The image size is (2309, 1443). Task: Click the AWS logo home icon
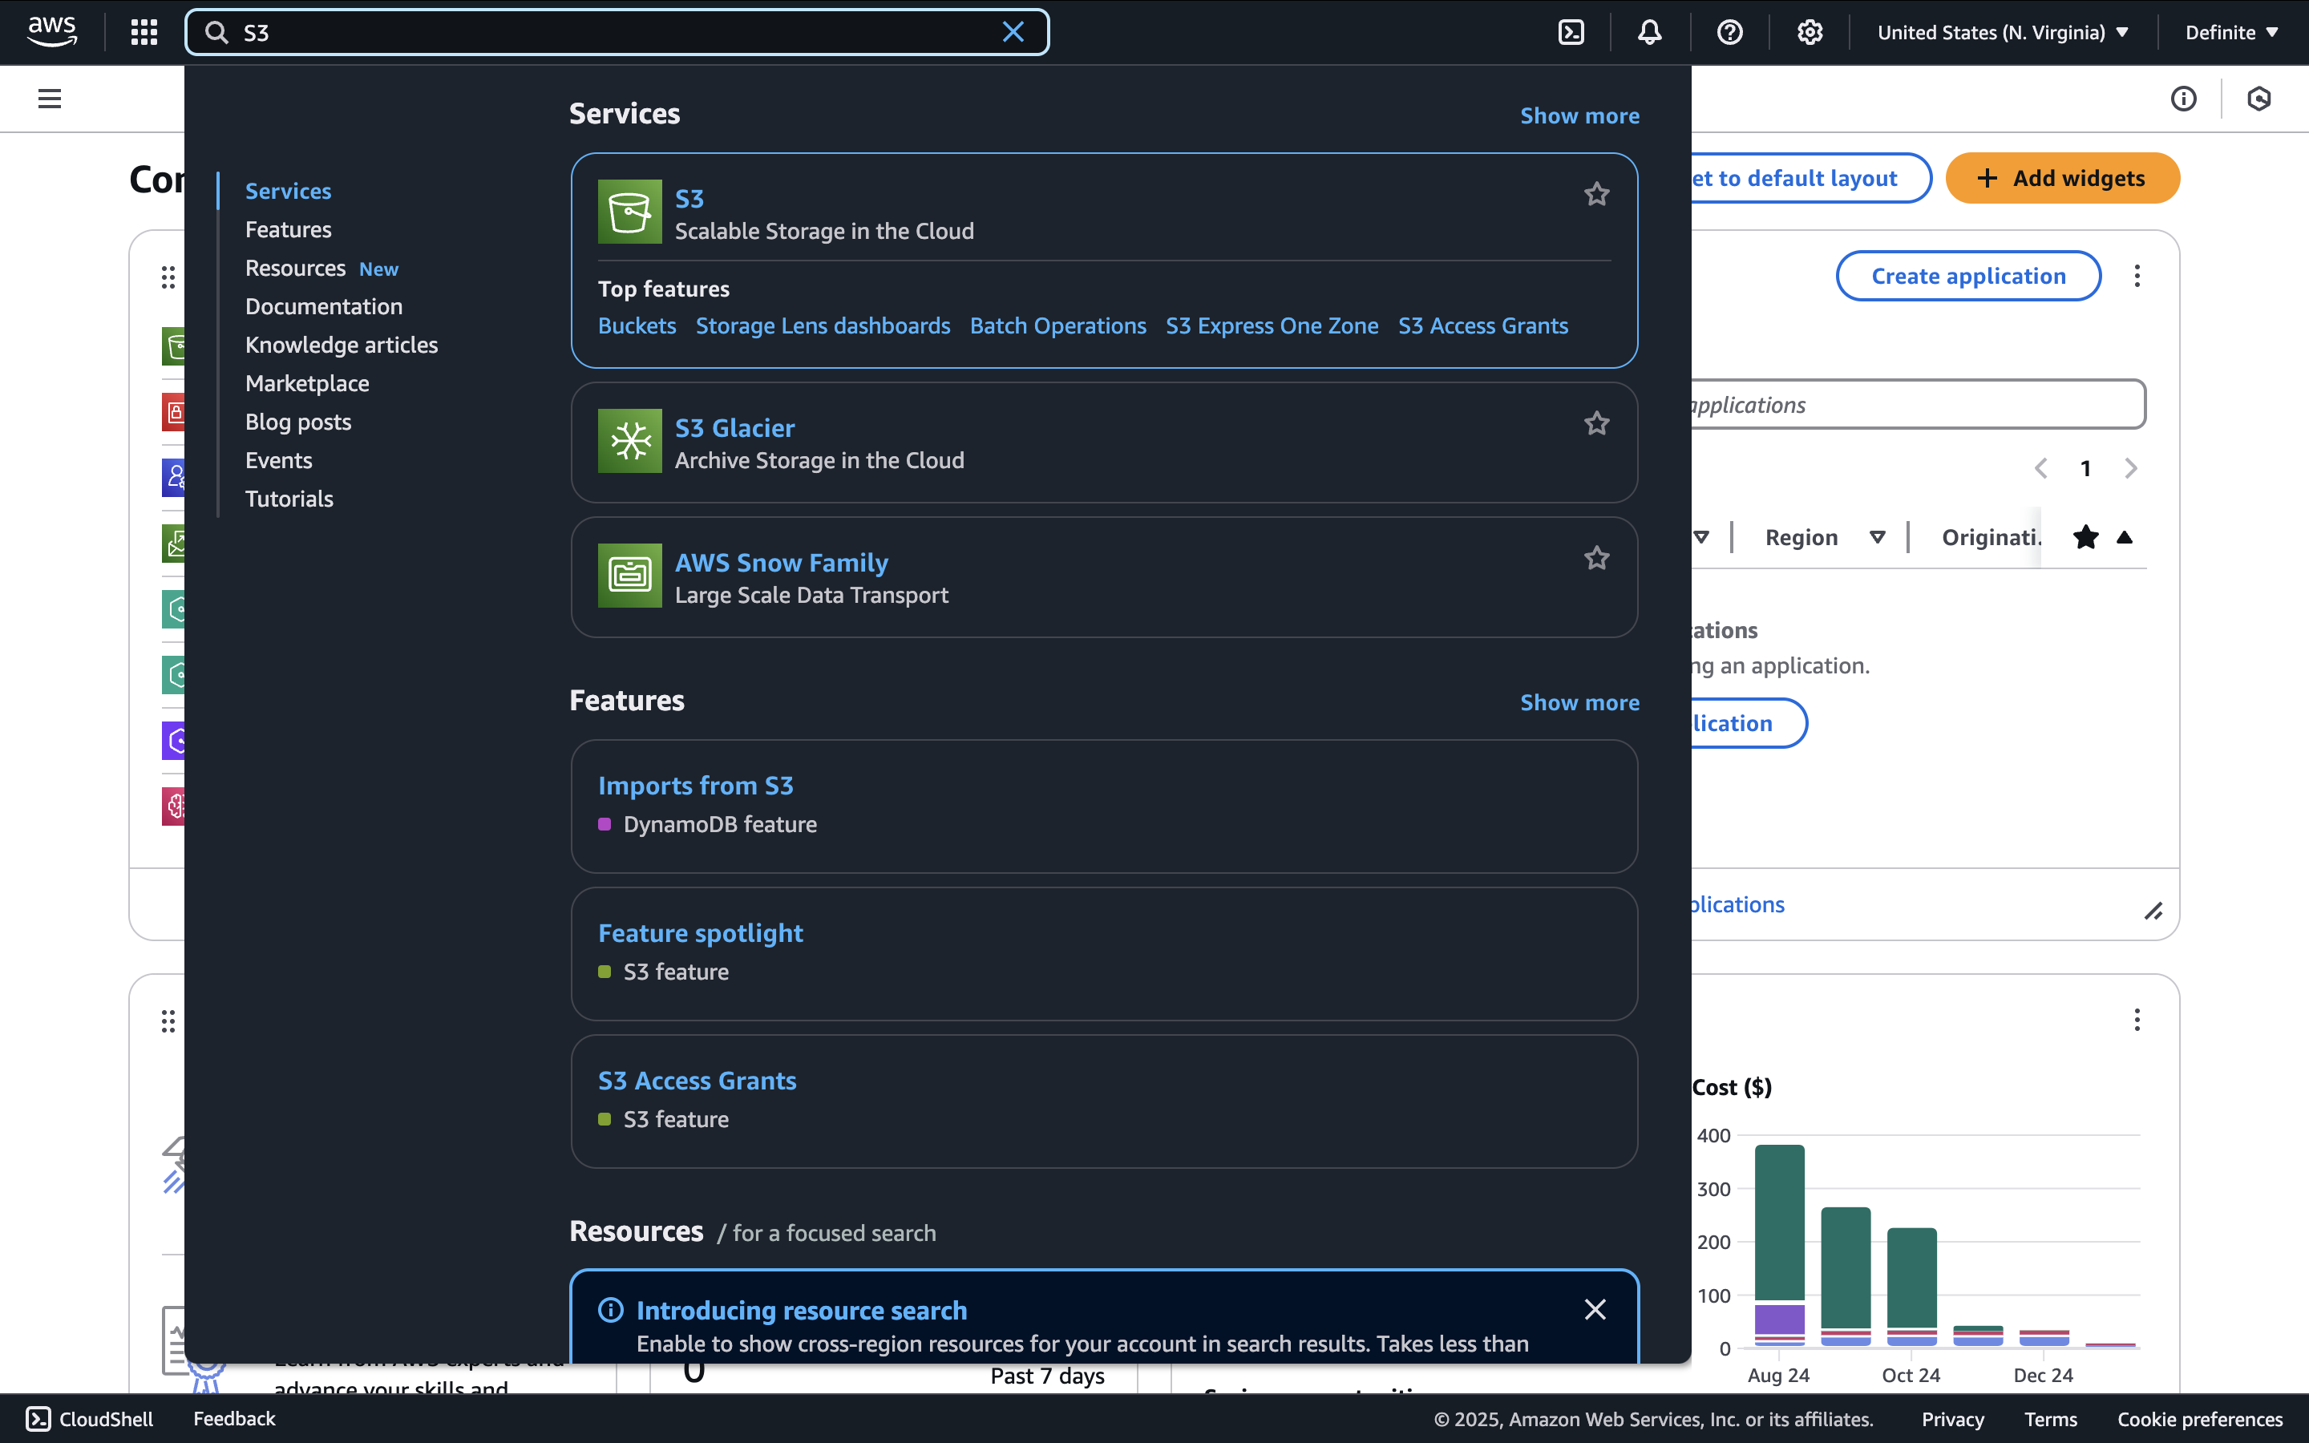(51, 30)
